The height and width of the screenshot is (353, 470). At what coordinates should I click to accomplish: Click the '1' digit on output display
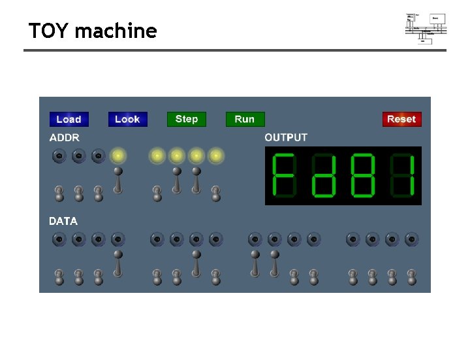click(x=402, y=176)
